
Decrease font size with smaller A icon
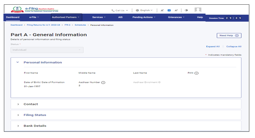162,10
